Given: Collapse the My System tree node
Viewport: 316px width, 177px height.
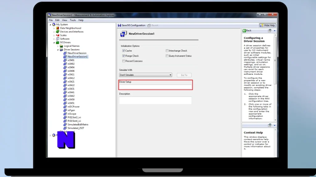Looking at the screenshot, I should click(x=50, y=25).
